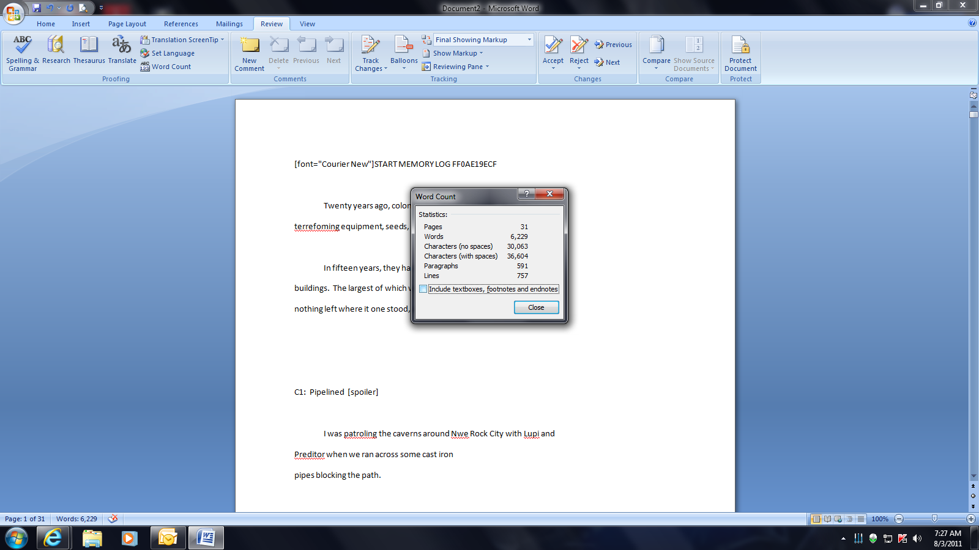Open Word Help question mark
979x550 pixels.
click(972, 23)
